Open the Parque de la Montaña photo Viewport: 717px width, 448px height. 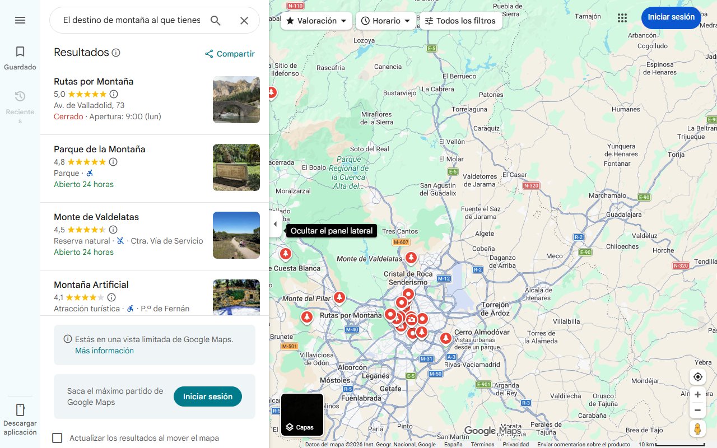(236, 167)
